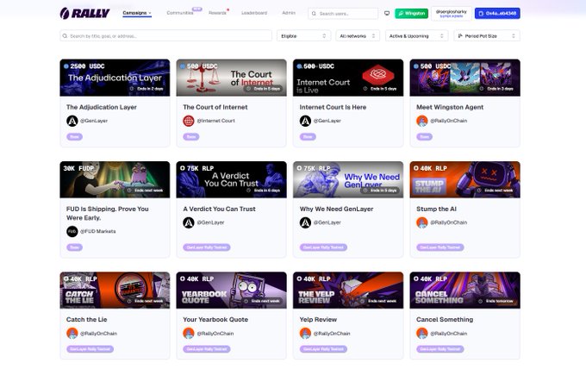Open the All networks dropdown

pos(358,36)
